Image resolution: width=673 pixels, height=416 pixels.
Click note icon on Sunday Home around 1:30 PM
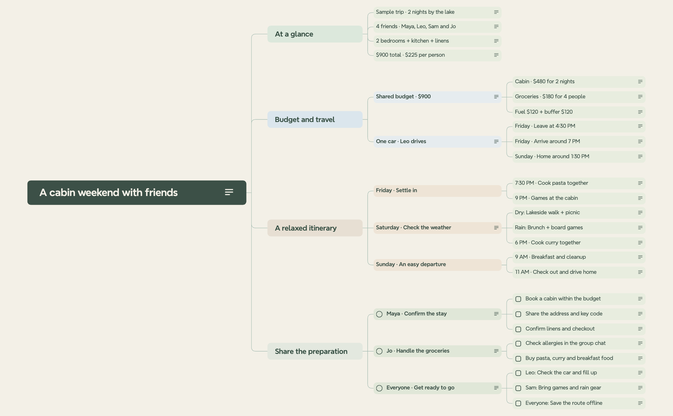[x=640, y=157]
